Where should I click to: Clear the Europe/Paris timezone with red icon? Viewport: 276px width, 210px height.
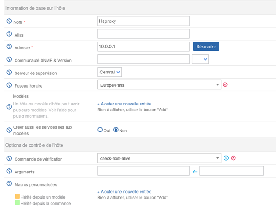tap(225, 85)
